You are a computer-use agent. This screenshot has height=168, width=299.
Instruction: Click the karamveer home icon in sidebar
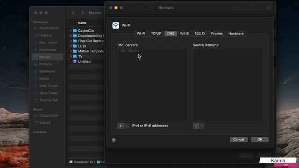[x=36, y=71]
